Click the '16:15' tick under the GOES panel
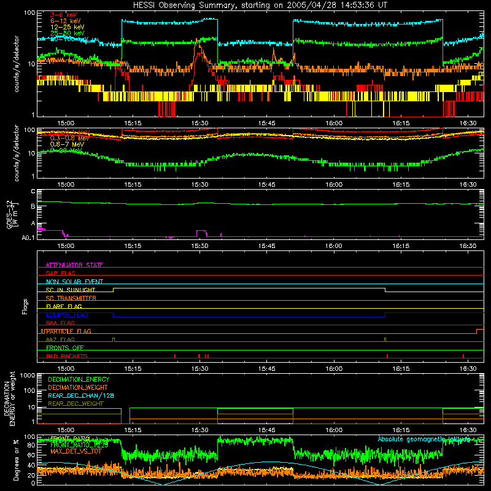 [x=401, y=246]
